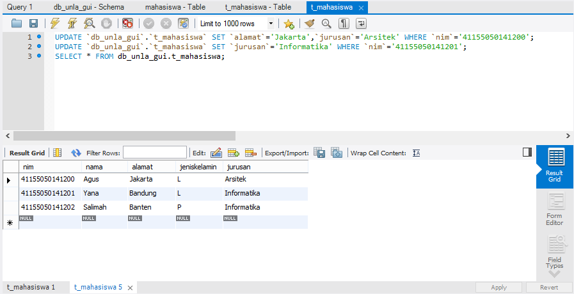Open db_unla_gui - Schema tab
The height and width of the screenshot is (294, 574).
89,7
